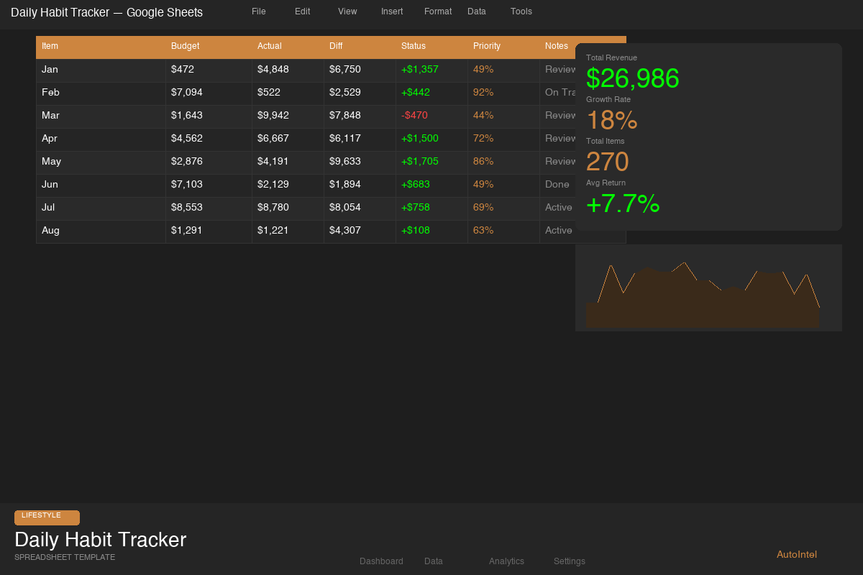The image size is (863, 575).
Task: Click the 18% Growth Rate value
Action: coord(612,120)
